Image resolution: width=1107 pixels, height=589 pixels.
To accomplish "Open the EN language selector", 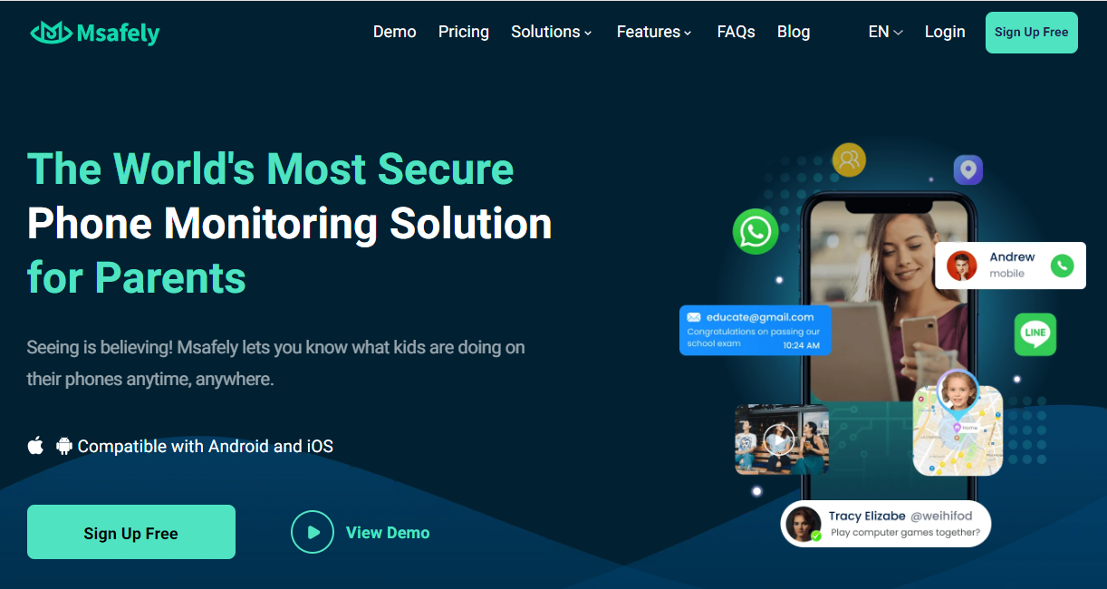I will coord(885,32).
